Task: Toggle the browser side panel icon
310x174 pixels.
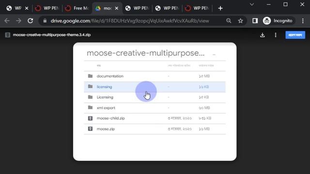Action: pos(255,21)
